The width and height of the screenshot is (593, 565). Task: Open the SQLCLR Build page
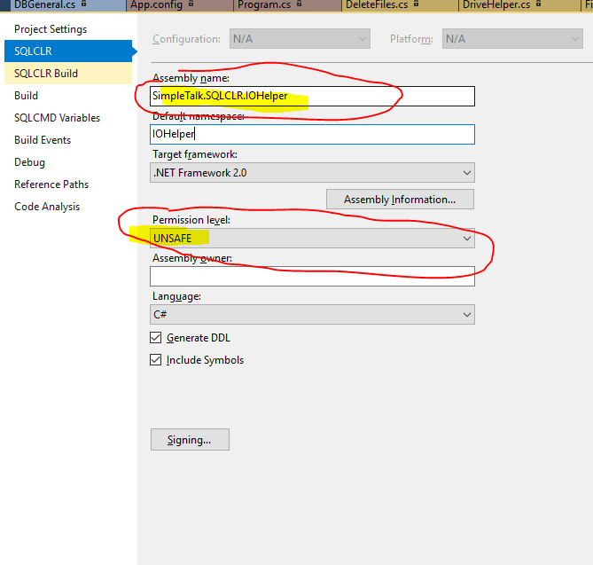point(68,74)
